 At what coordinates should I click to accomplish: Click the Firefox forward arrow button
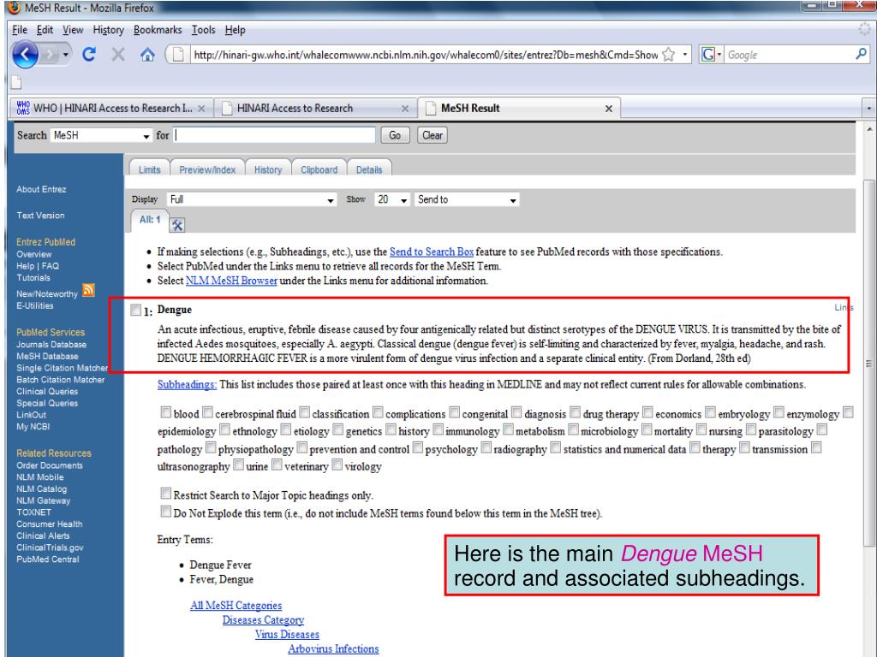click(50, 55)
